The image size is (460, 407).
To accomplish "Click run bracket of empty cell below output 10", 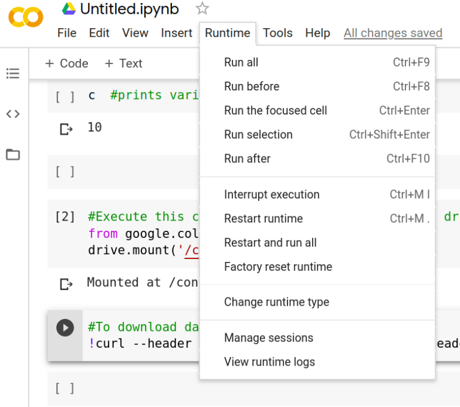I will 65,171.
